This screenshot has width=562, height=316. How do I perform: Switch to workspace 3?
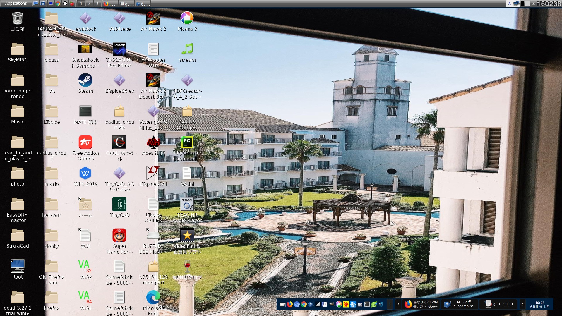[522, 304]
